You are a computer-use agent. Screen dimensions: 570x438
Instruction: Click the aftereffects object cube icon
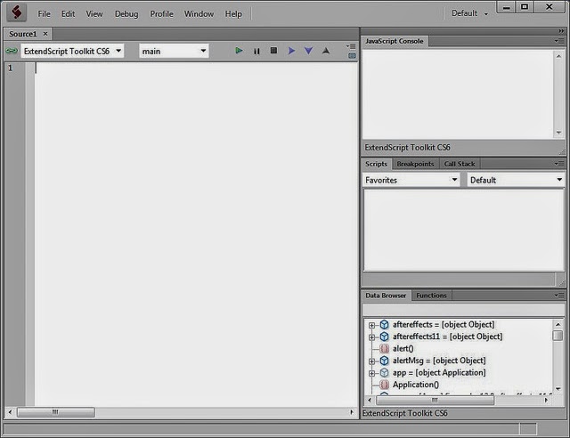(384, 325)
